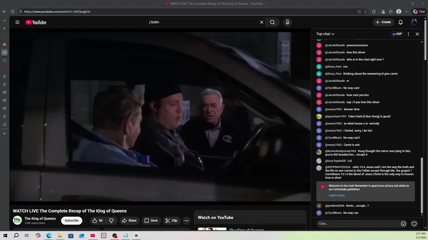Open Copilot Chat in the browser
This screenshot has width=428, height=240.
tap(419, 12)
